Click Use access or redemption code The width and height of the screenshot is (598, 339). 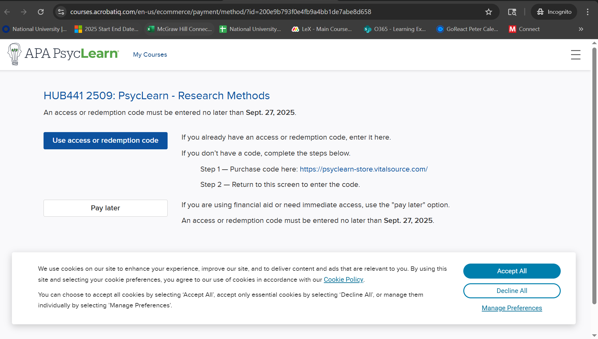(105, 141)
